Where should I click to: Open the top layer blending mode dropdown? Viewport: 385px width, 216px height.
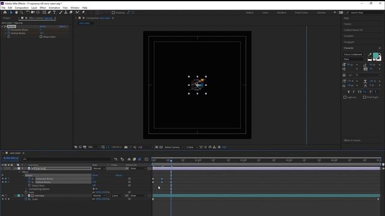[x=99, y=169]
